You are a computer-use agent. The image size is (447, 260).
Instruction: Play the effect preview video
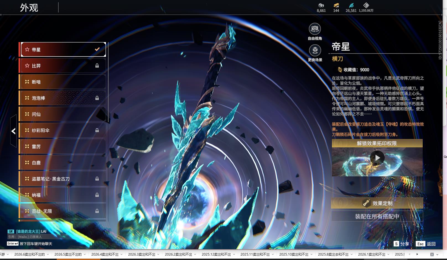point(377,158)
